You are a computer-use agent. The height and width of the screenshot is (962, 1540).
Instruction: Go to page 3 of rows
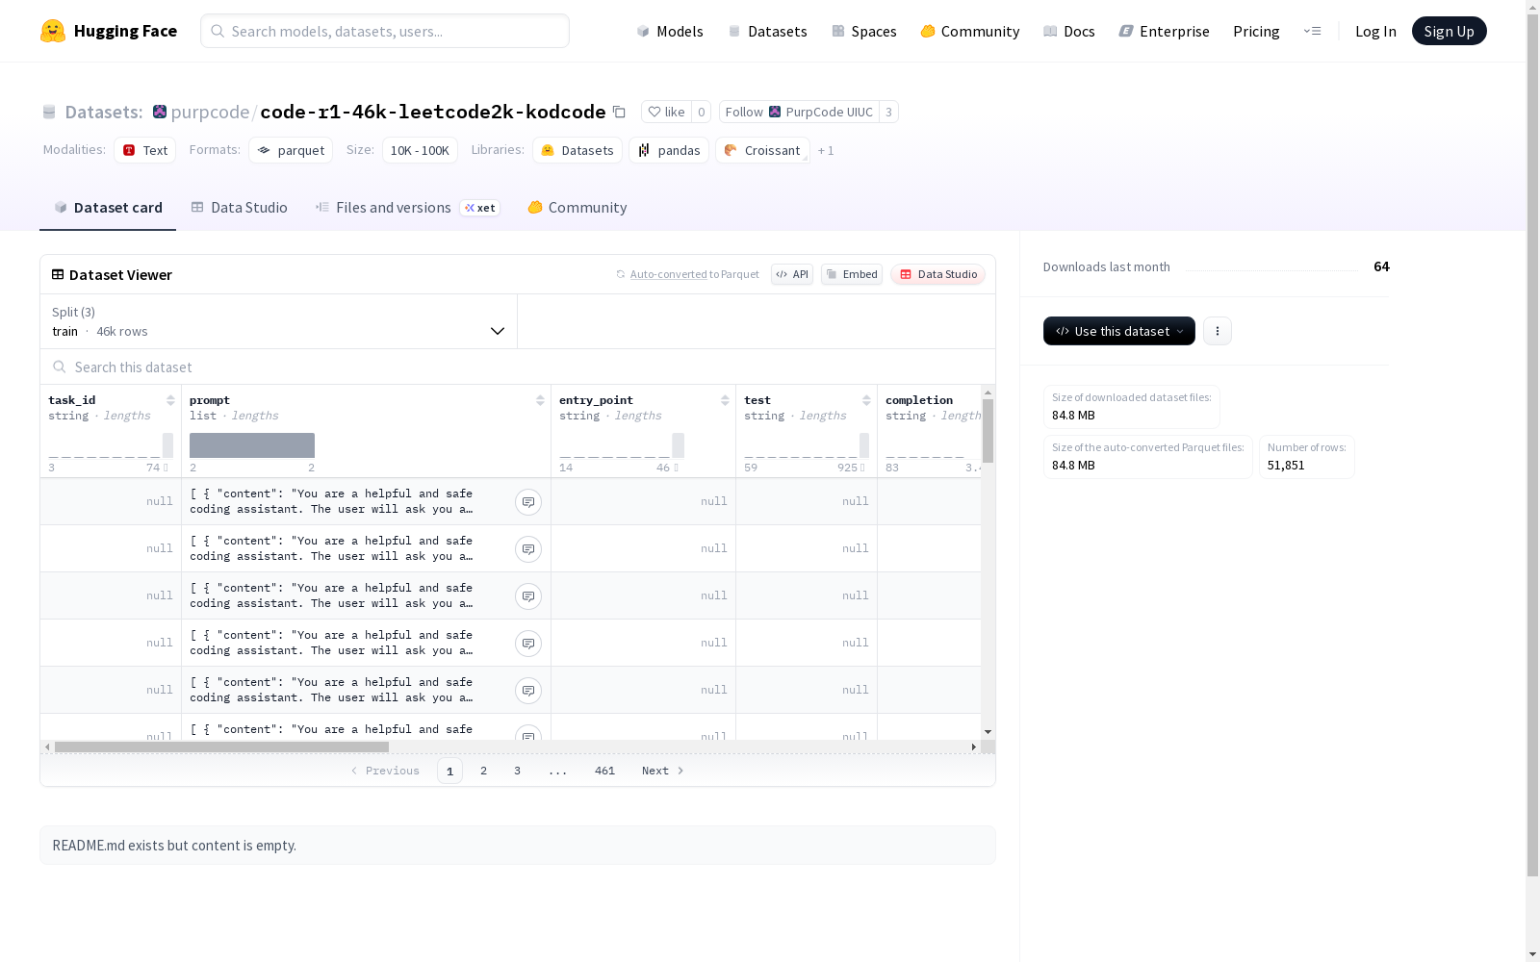coord(517,771)
